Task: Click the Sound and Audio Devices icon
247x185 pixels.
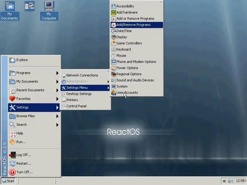Action: [x=113, y=80]
